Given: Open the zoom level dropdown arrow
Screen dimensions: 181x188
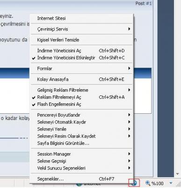Looking at the screenshot, I should 171,183.
